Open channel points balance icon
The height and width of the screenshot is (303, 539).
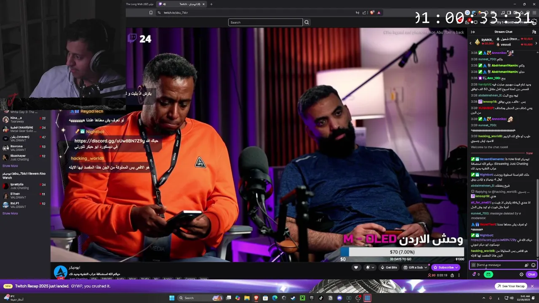[476, 274]
